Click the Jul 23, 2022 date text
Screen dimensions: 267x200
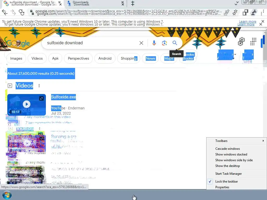tap(61, 113)
